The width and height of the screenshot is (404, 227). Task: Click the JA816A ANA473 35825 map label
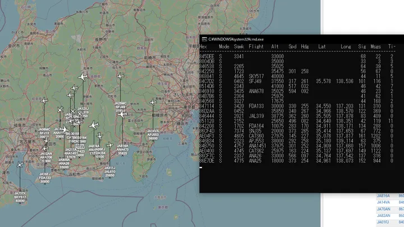pyautogui.click(x=122, y=150)
